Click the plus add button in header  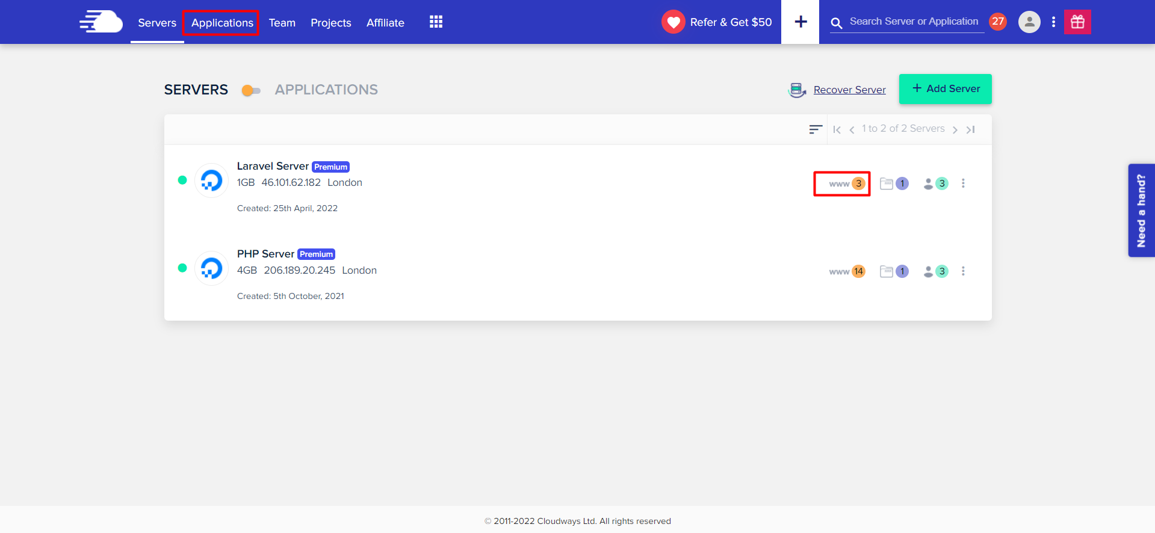pos(800,22)
